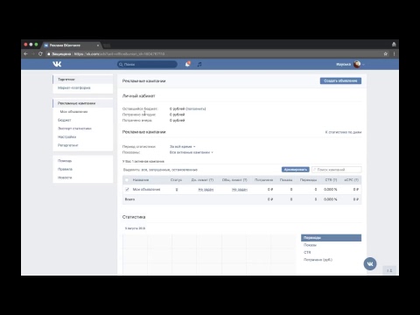Open the Все активные кампании dropdown
This screenshot has width=420, height=315.
tap(192, 152)
